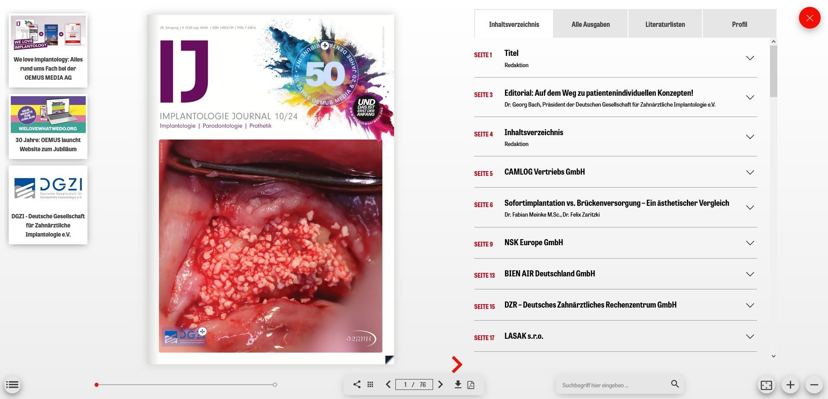Open DZR Deutsches Zahnärztliches Rechenzentrum entry
The height and width of the screenshot is (399, 828).
[x=590, y=305]
